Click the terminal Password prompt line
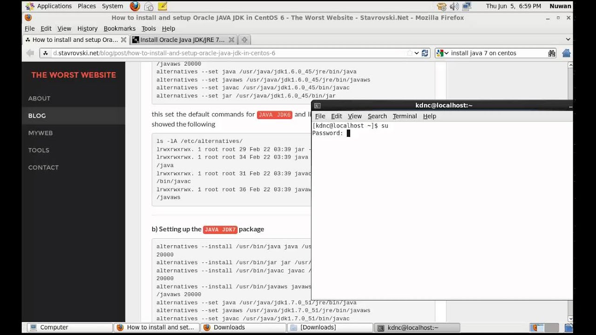This screenshot has width=596, height=335. 331,133
